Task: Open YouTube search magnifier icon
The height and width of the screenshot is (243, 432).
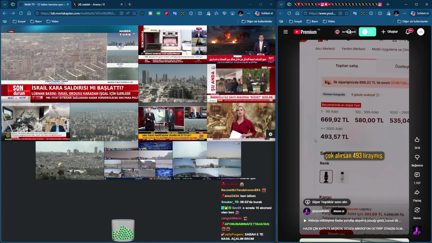Action: coord(349,32)
